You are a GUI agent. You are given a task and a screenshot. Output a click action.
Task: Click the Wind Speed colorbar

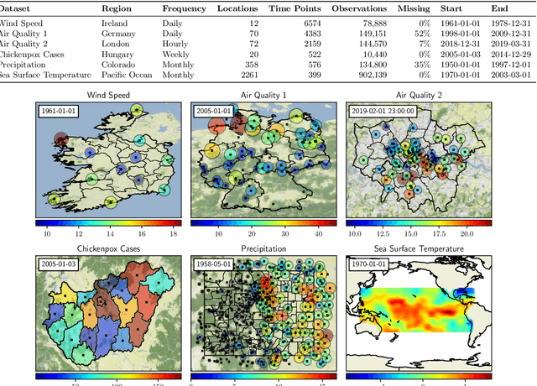coord(108,223)
